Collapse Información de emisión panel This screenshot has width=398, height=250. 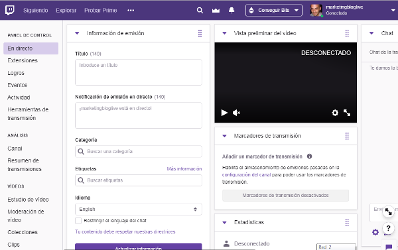[77, 33]
